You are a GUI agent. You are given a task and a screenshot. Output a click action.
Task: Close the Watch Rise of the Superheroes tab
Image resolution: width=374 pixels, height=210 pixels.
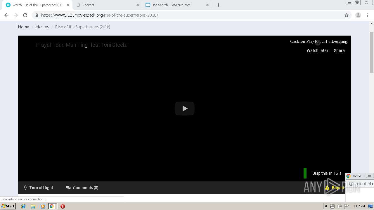(68, 5)
